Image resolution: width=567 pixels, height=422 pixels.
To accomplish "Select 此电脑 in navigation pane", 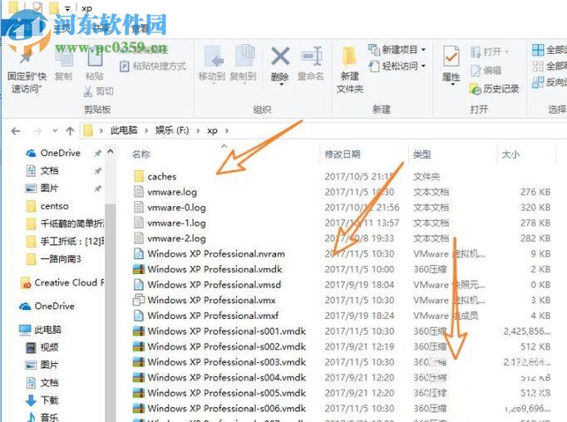I will (40, 330).
